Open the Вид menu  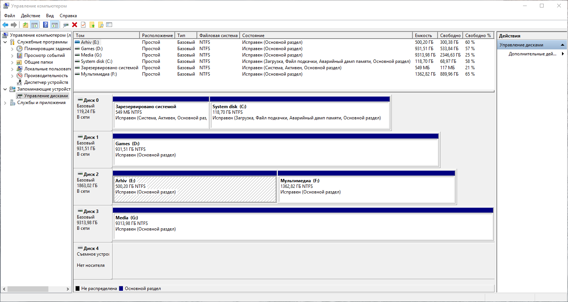(50, 16)
